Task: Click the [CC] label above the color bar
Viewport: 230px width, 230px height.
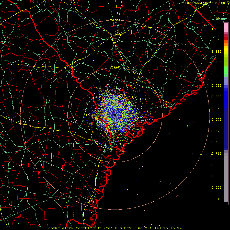Action: point(218,18)
